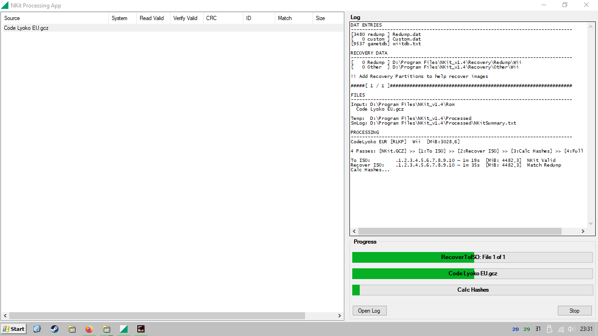The image size is (598, 336).
Task: Click the System column header
Action: pos(122,18)
